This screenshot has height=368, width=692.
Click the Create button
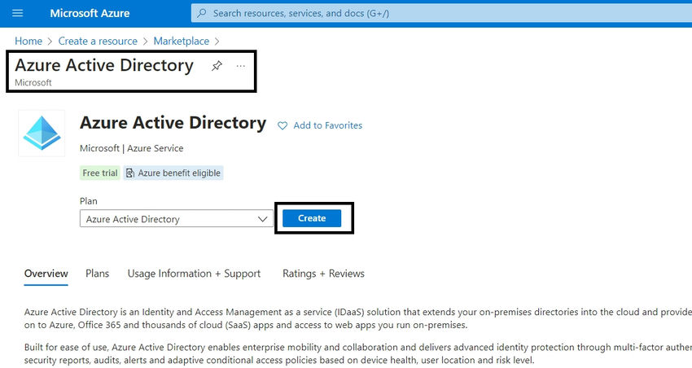[312, 218]
